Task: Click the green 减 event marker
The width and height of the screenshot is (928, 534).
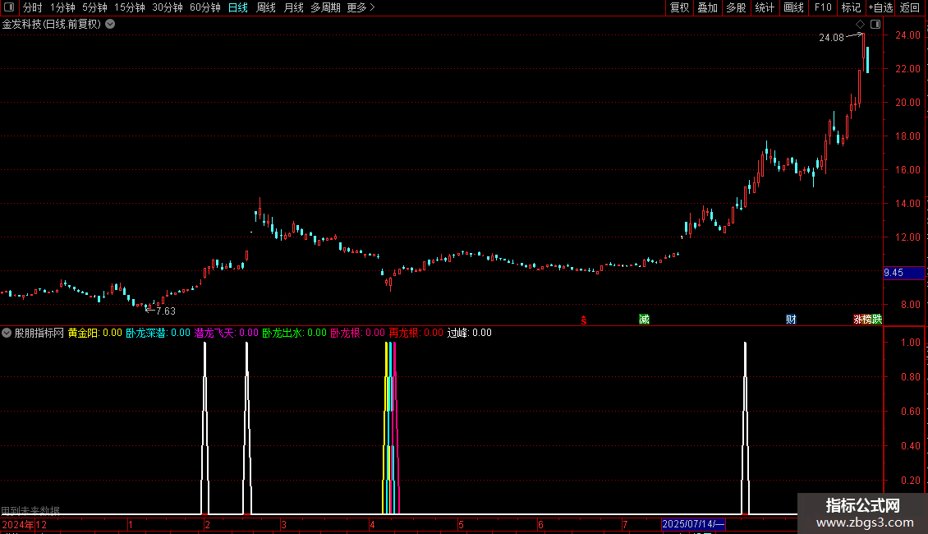Action: coord(644,319)
